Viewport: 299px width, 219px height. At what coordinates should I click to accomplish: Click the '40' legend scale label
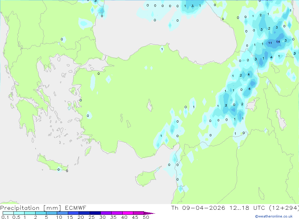tap(124, 217)
